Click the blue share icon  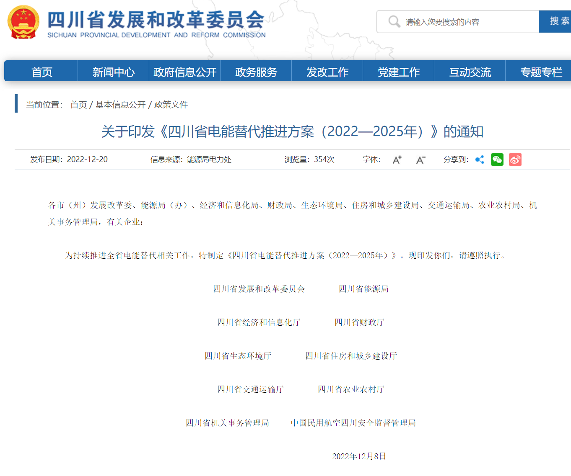[x=480, y=160]
